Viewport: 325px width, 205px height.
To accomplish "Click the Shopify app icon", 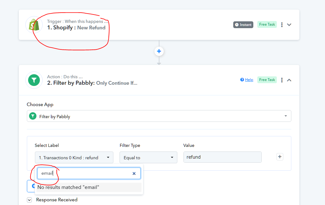I will [x=34, y=25].
